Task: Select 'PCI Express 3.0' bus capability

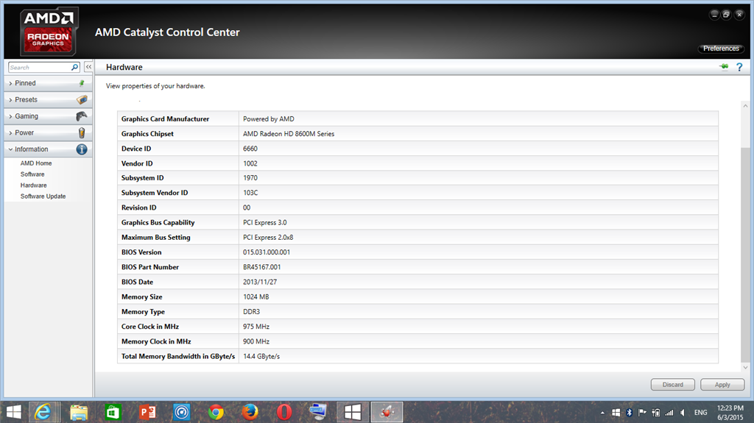Action: pyautogui.click(x=264, y=223)
